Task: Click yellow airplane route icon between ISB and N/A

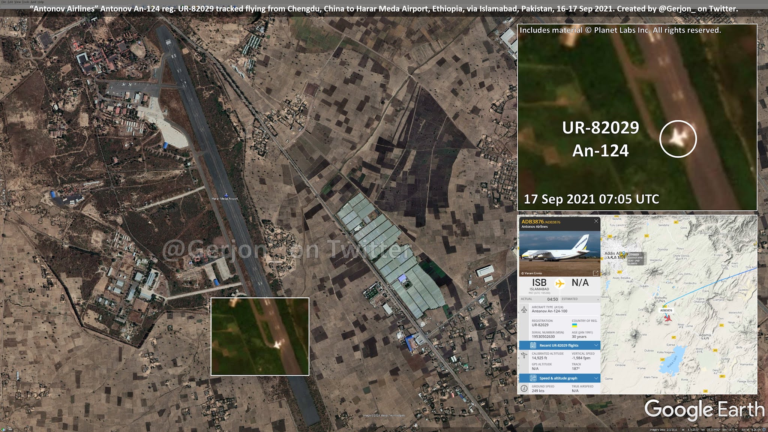Action: click(559, 283)
